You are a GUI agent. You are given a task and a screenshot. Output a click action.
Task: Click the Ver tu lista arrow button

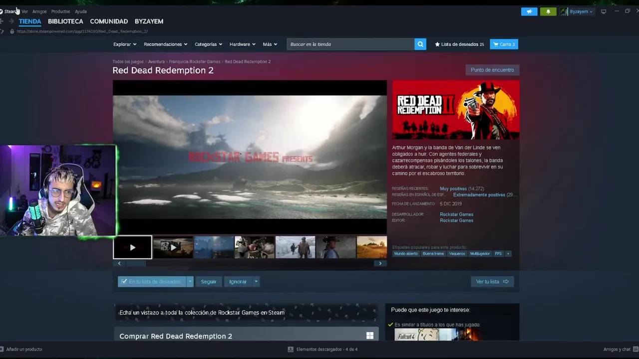point(492,282)
